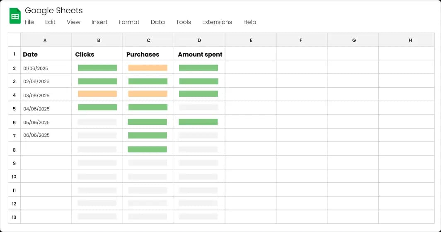
Task: Select the Amount spent header cell
Action: (200, 54)
